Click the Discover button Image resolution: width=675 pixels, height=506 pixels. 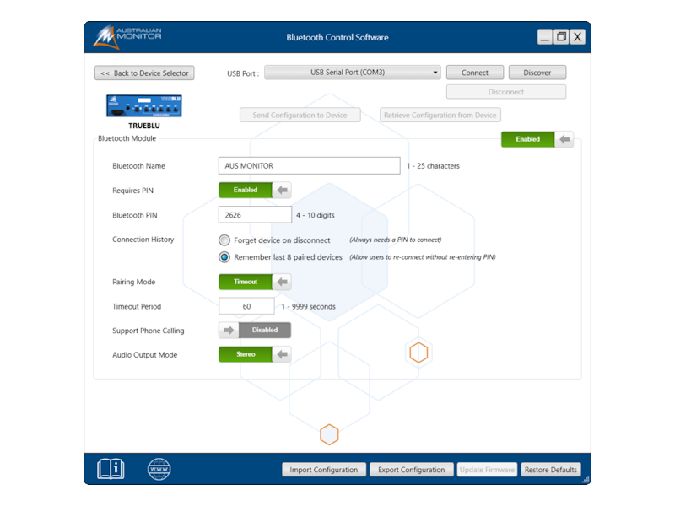[x=537, y=73]
